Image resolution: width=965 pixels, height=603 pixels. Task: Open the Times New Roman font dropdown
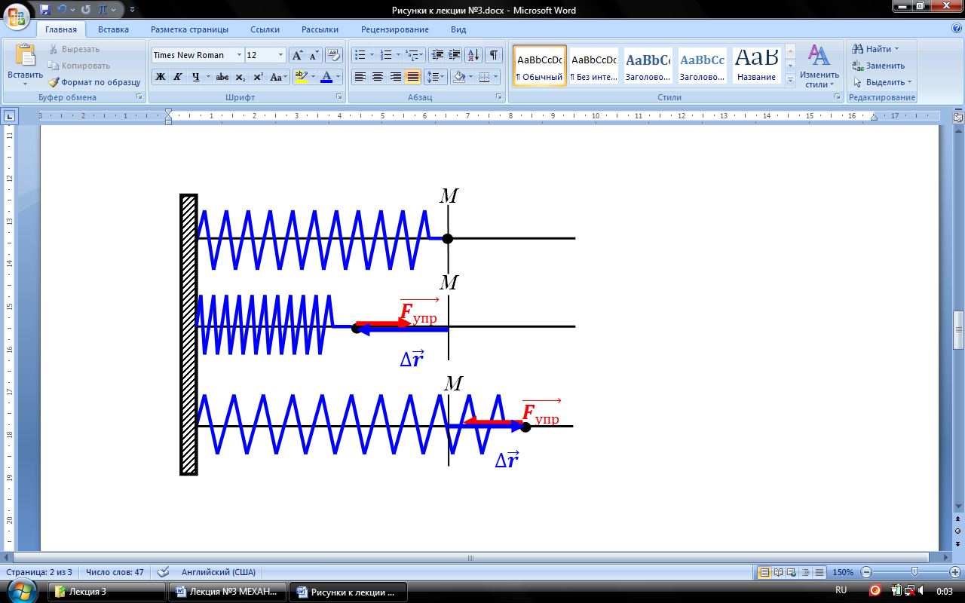[239, 55]
